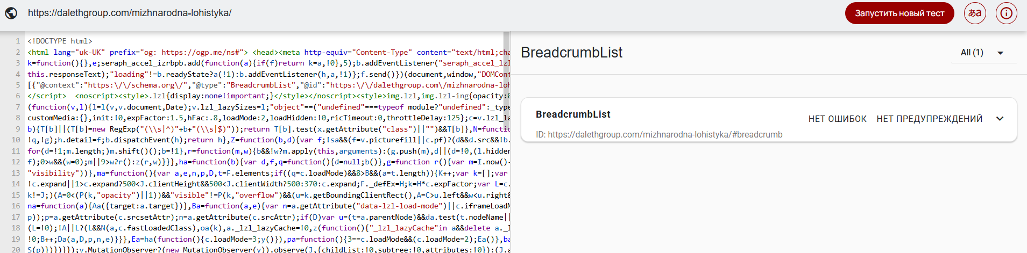The image size is (1027, 253).
Task: Click the dropdown arrow next to All (1)
Action: [x=1001, y=53]
